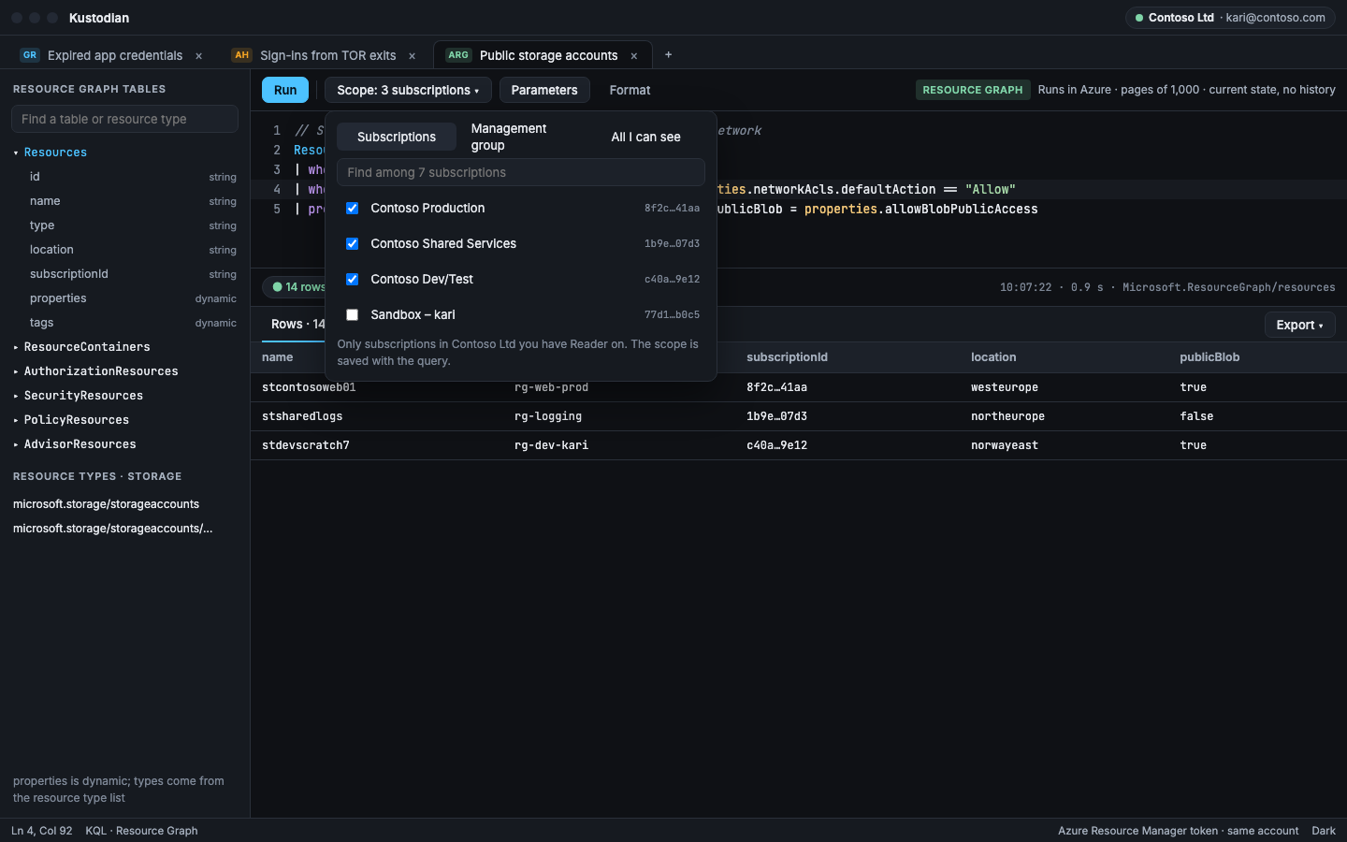Focus the Find among 7 subscriptions field
This screenshot has height=842, width=1347.
[x=521, y=172]
